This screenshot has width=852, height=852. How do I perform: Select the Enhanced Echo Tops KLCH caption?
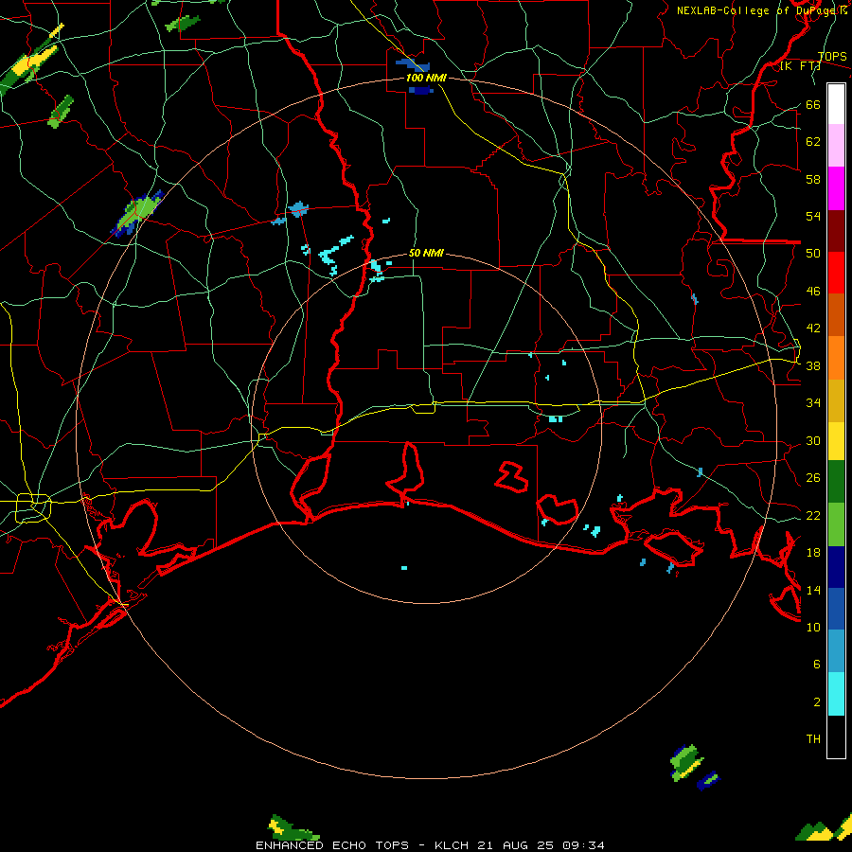(x=430, y=845)
